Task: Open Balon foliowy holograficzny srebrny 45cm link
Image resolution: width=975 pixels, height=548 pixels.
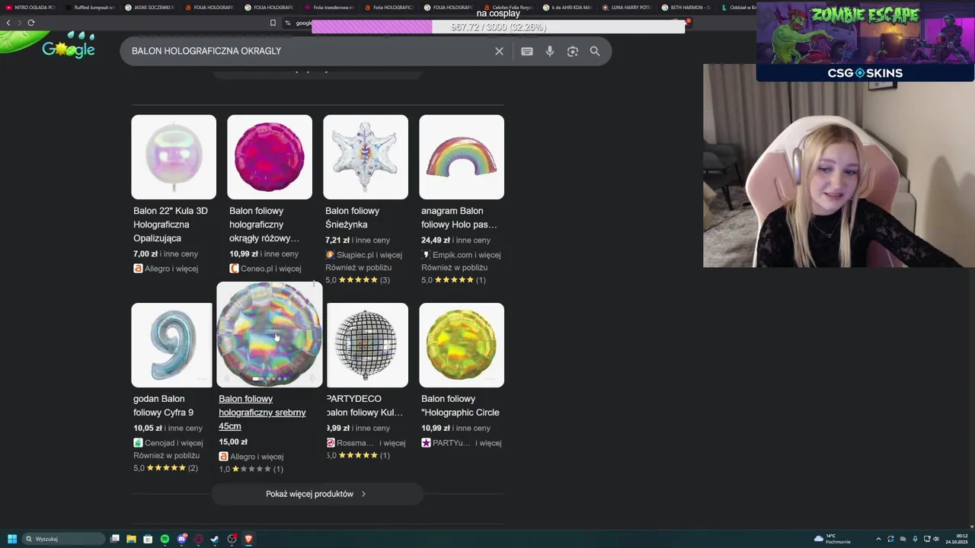Action: tap(262, 413)
